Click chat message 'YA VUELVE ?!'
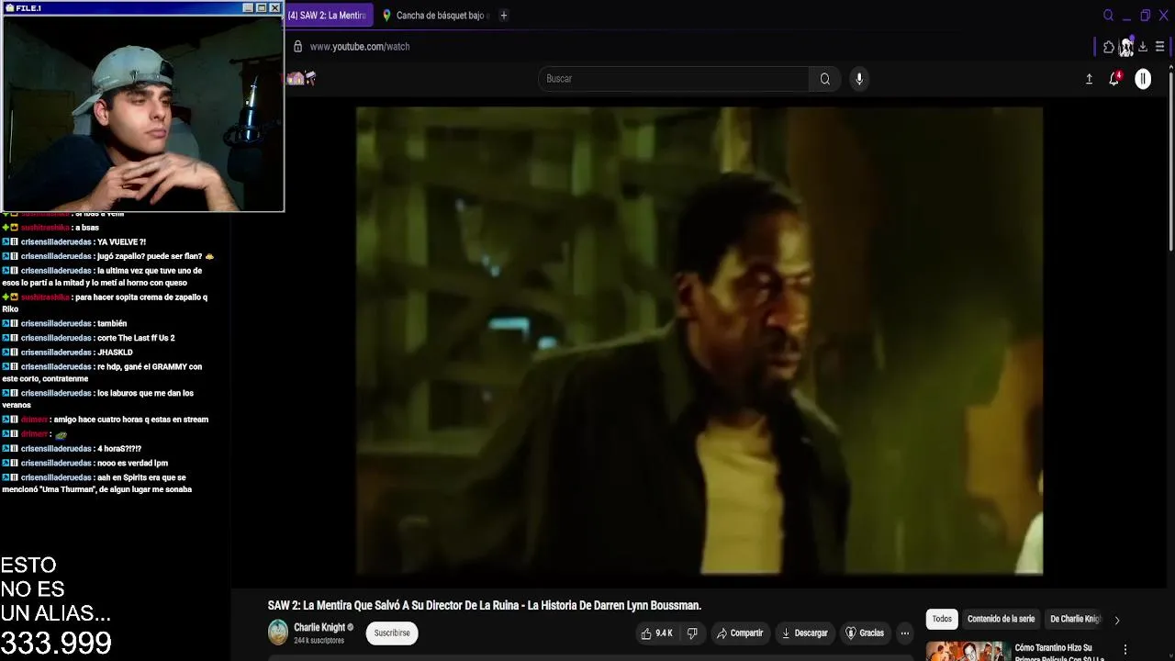1175x661 pixels. click(121, 242)
